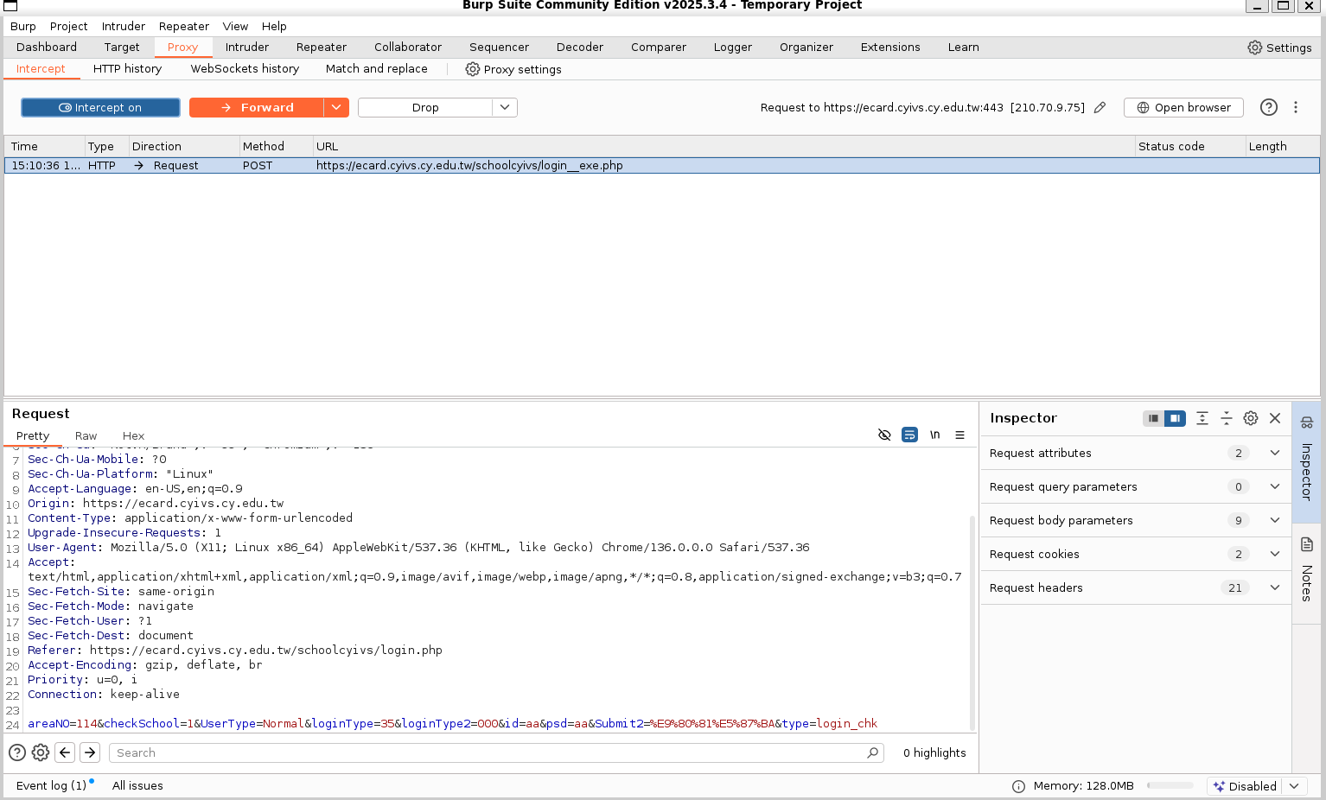The width and height of the screenshot is (1326, 800).
Task: Open the request editor hamburger menu
Action: (959, 435)
